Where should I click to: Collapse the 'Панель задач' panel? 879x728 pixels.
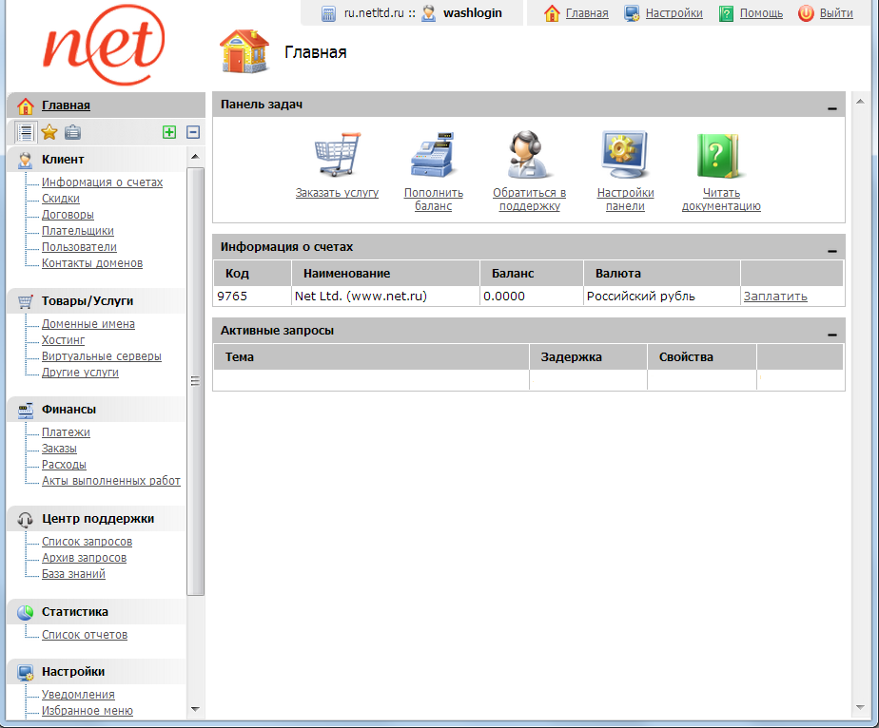coord(832,108)
